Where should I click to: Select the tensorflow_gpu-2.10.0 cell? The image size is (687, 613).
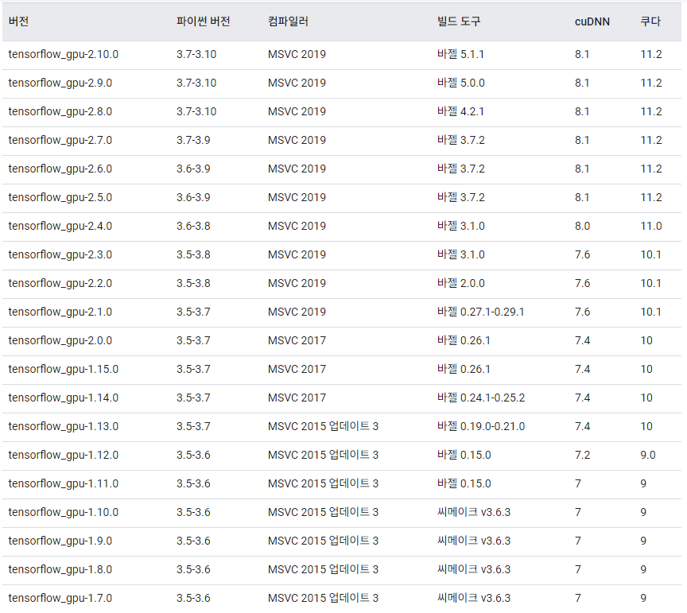[x=64, y=54]
